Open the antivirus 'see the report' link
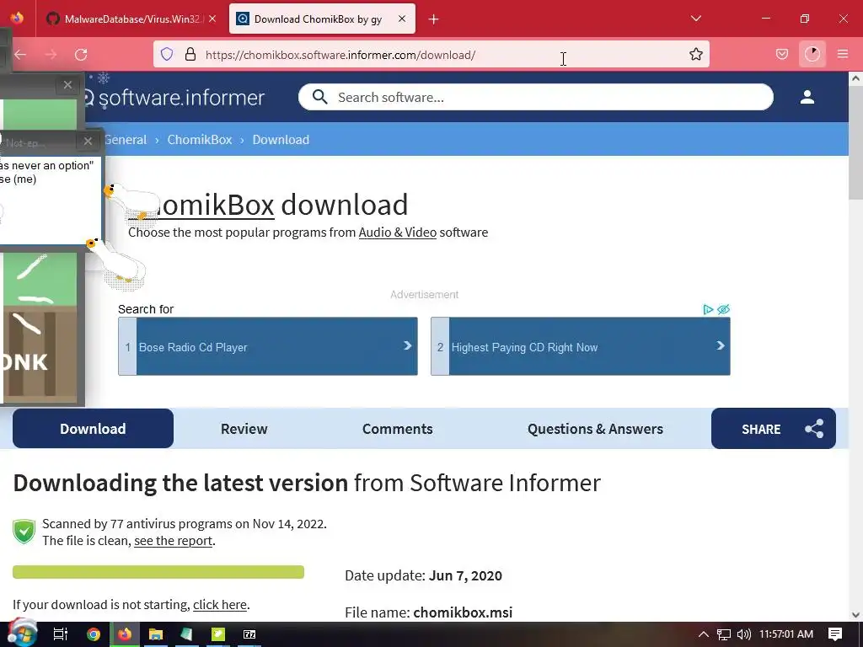Screen dimensions: 863x647 (x=173, y=541)
